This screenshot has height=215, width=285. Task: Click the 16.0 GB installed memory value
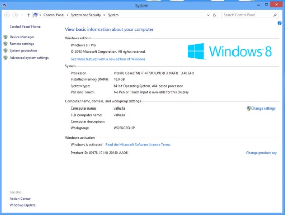119,79
